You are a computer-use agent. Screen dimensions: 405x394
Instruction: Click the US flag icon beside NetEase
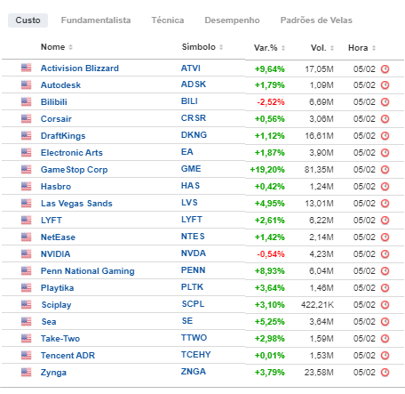[26, 237]
